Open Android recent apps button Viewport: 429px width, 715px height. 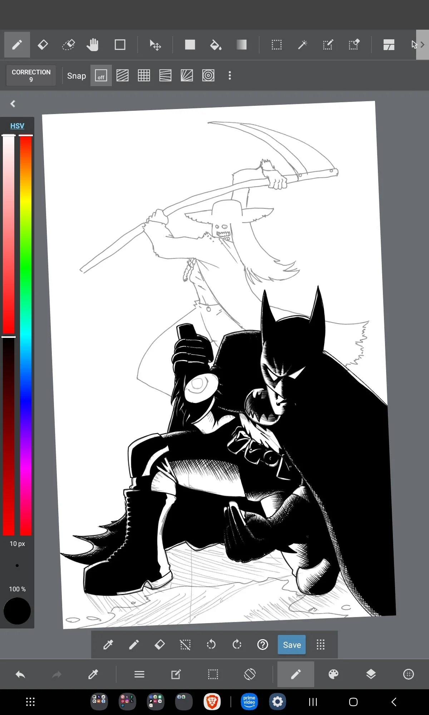pos(313,702)
